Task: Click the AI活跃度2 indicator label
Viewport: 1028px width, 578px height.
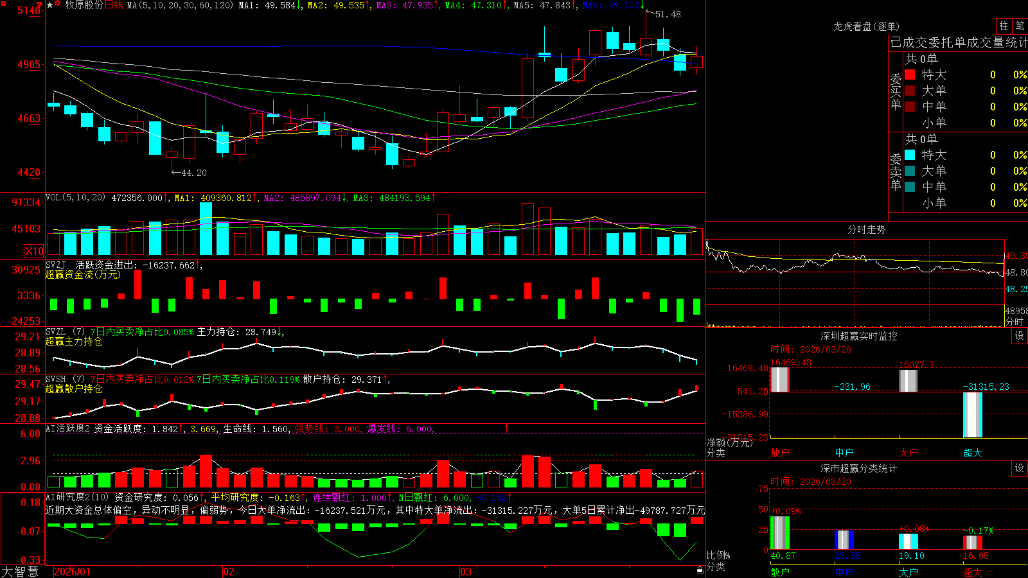Action: (x=68, y=428)
